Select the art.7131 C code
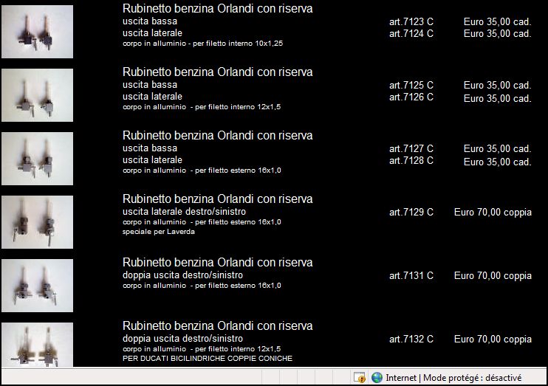548x386 pixels. click(411, 275)
